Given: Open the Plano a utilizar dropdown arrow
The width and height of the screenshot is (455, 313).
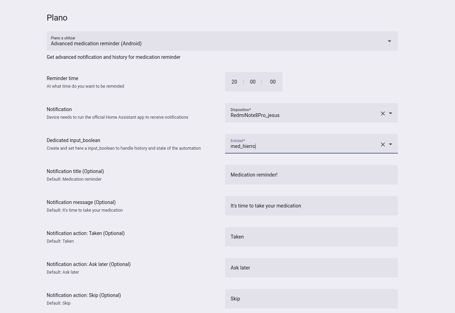Looking at the screenshot, I should (389, 41).
